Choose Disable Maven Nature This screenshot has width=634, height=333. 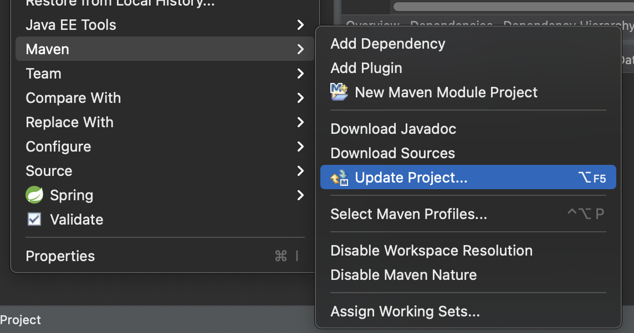click(x=468, y=274)
